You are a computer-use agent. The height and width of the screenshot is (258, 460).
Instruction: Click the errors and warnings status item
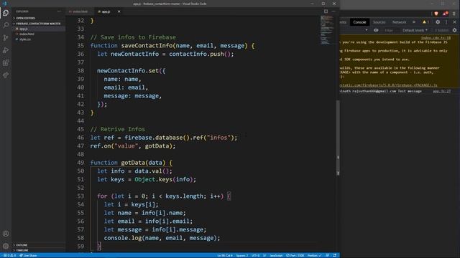coord(9,255)
